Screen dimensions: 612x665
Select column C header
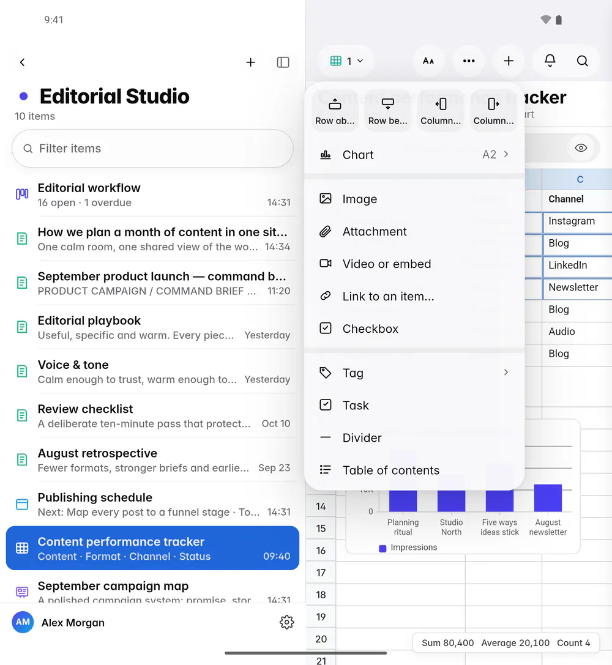coord(577,179)
